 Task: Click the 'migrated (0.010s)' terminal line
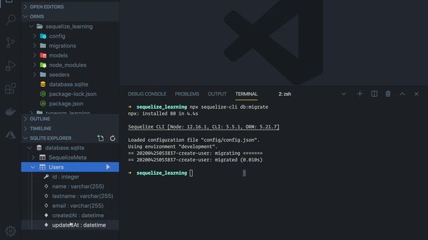[195, 160]
